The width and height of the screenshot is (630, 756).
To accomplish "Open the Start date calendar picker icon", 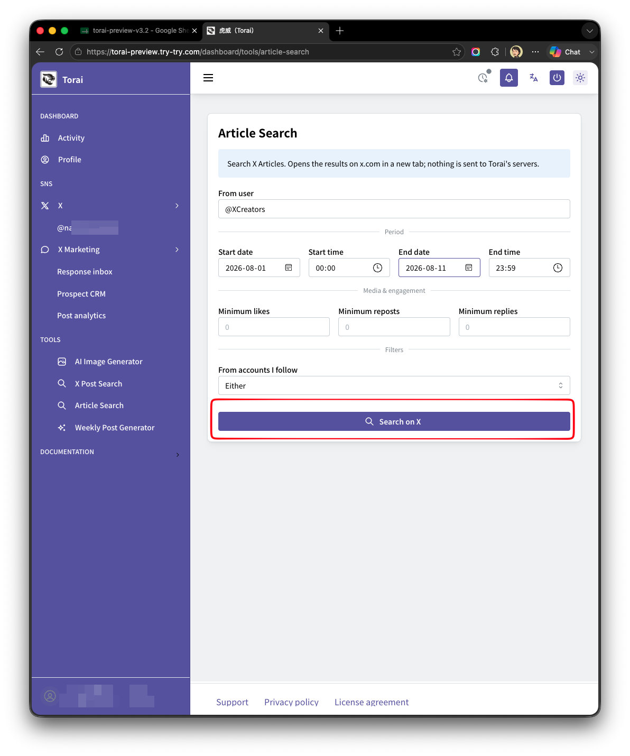I will click(x=289, y=268).
